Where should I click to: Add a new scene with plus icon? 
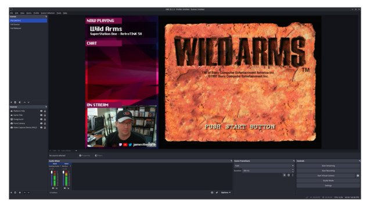pyautogui.click(x=11, y=102)
